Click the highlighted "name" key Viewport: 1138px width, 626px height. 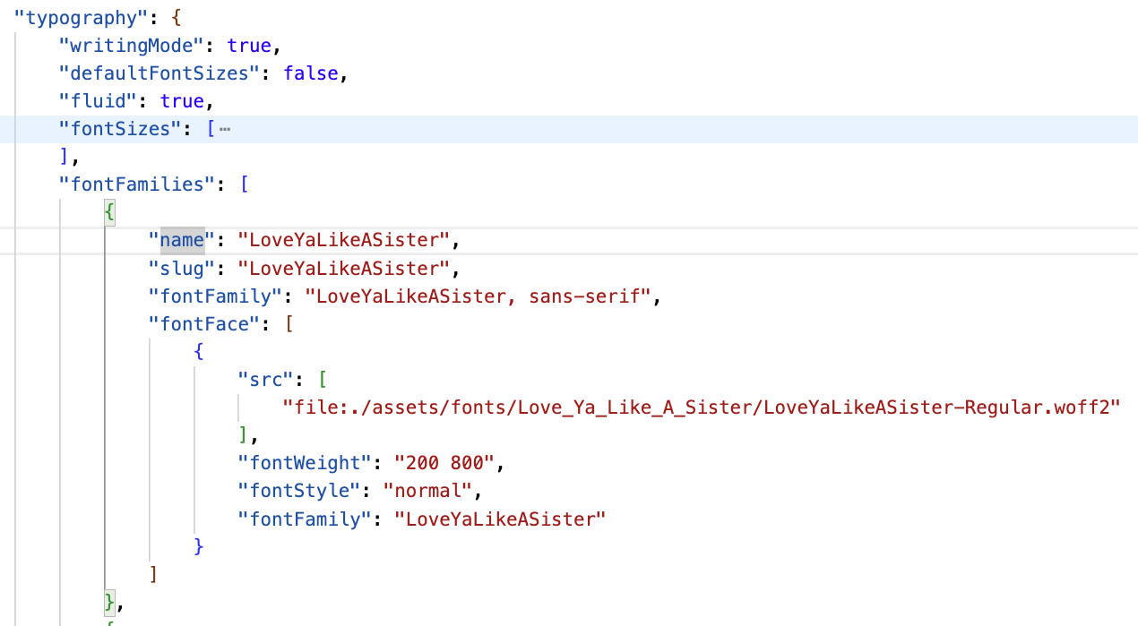(182, 240)
